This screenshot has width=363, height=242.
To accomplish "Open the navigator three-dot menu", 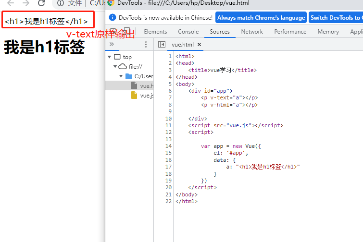I will tap(146, 44).
